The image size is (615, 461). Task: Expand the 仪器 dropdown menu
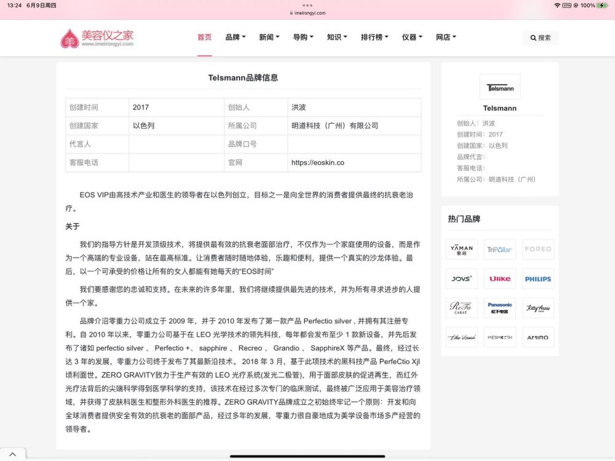[412, 38]
